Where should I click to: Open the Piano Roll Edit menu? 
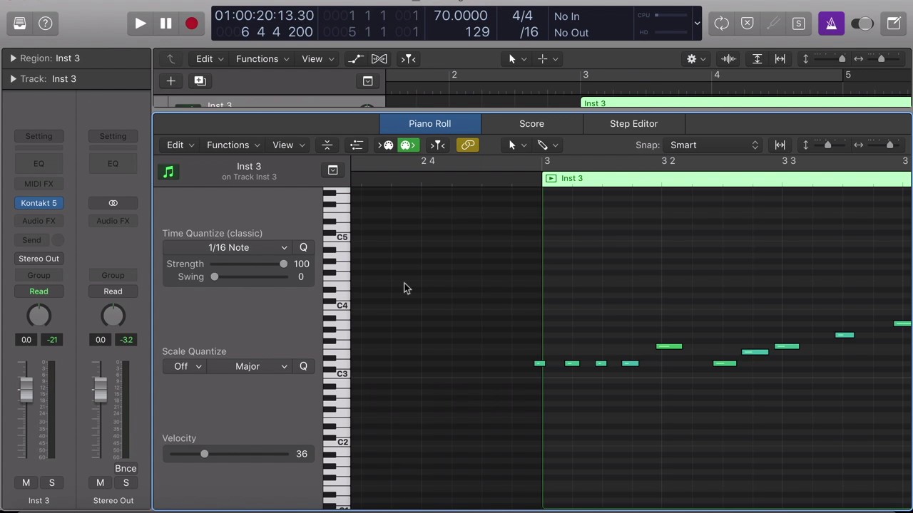point(180,145)
